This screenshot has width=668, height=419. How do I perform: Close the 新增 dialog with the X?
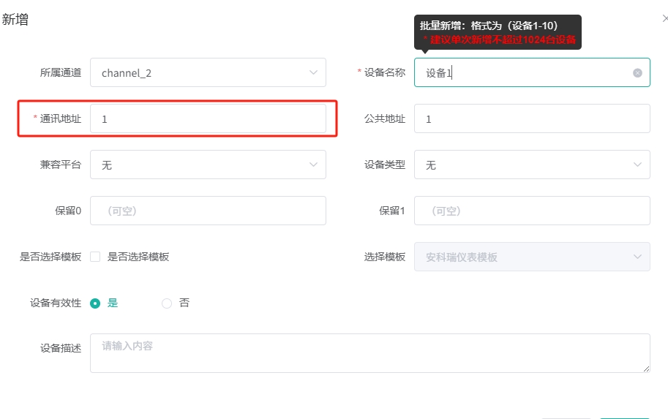click(664, 18)
